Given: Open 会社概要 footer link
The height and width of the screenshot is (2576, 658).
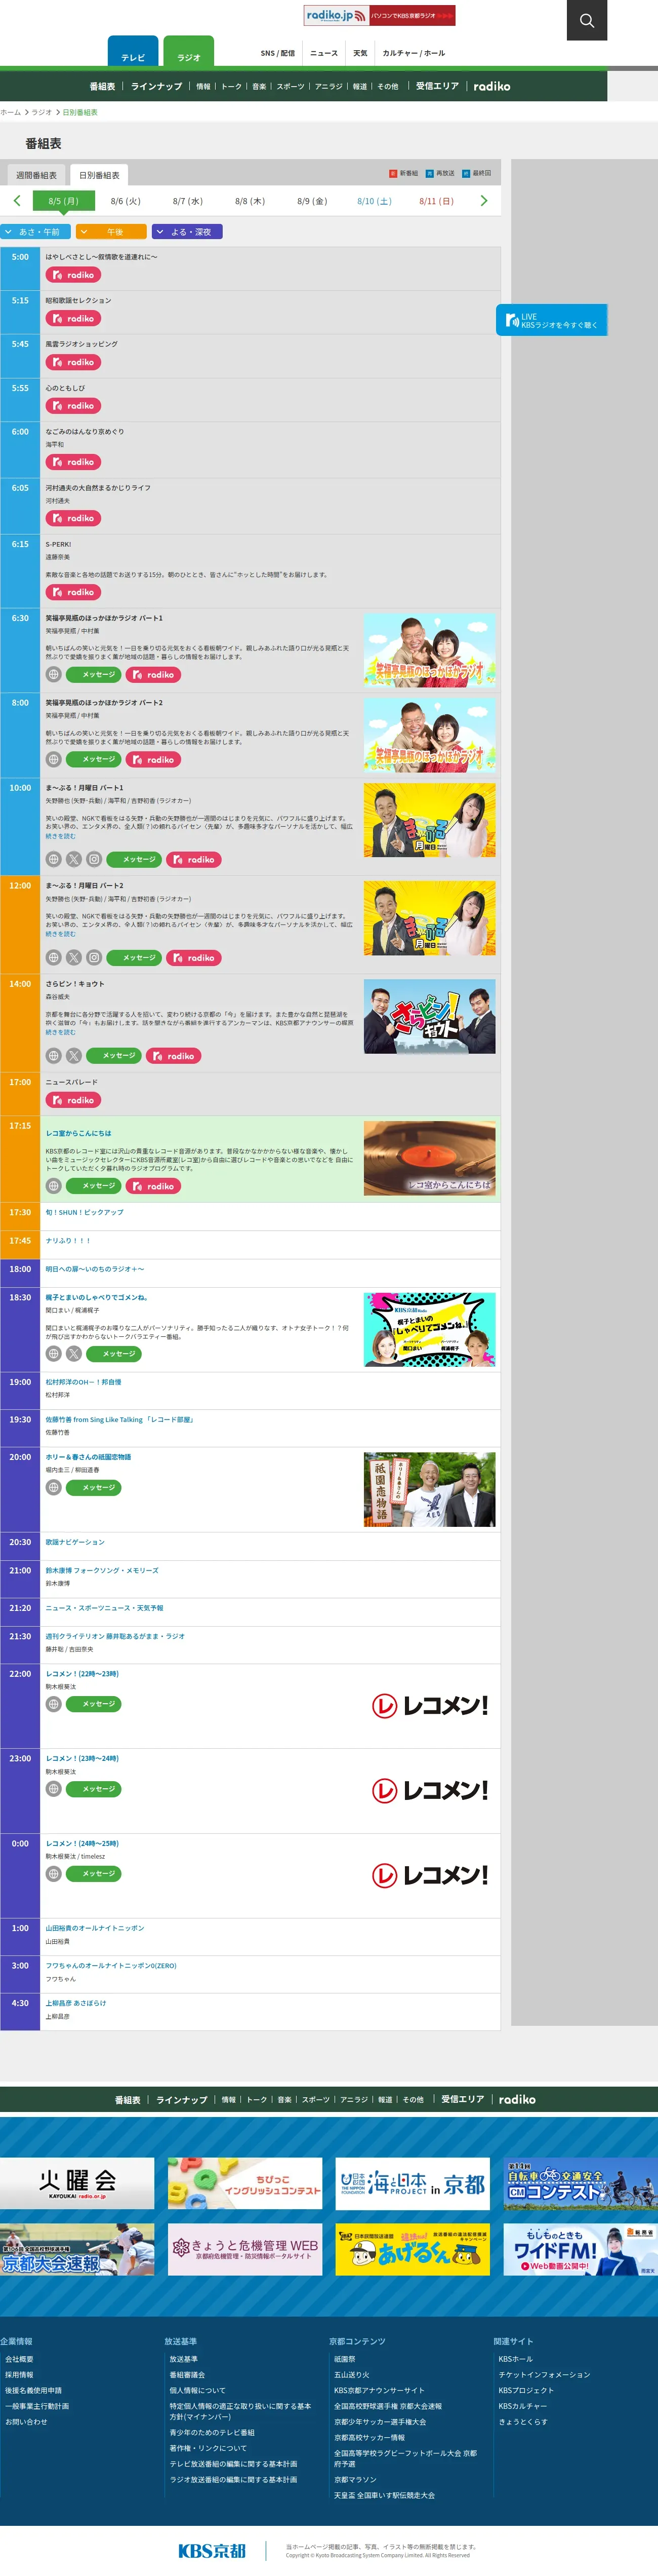Looking at the screenshot, I should [19, 2359].
